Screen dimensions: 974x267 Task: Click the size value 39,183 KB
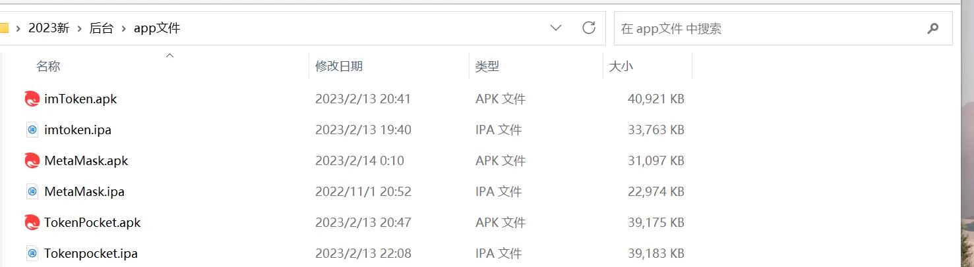click(x=656, y=253)
